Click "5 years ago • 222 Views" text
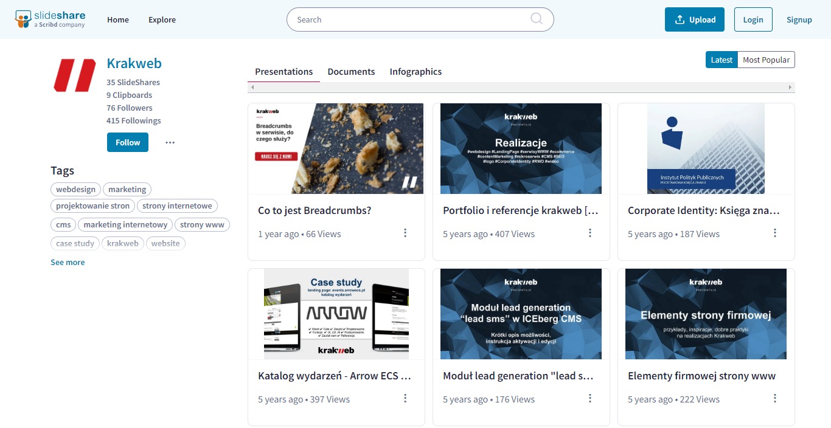Viewport: 831px width, 428px height. [673, 399]
